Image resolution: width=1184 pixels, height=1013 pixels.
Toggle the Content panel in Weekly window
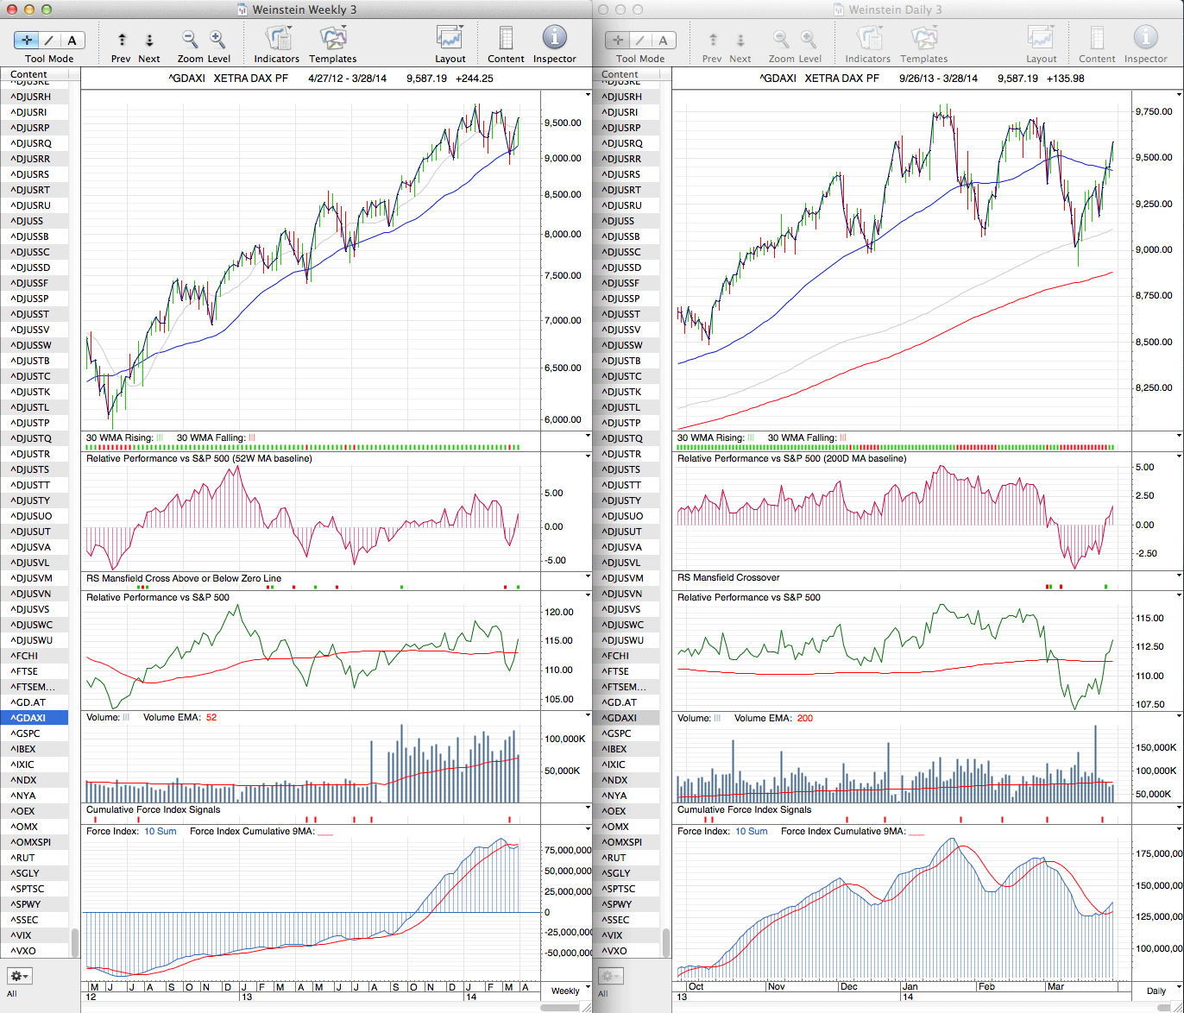click(506, 40)
